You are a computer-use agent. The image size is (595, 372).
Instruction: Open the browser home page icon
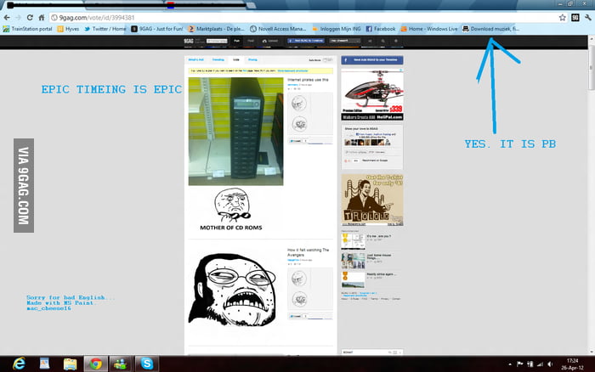coord(42,18)
